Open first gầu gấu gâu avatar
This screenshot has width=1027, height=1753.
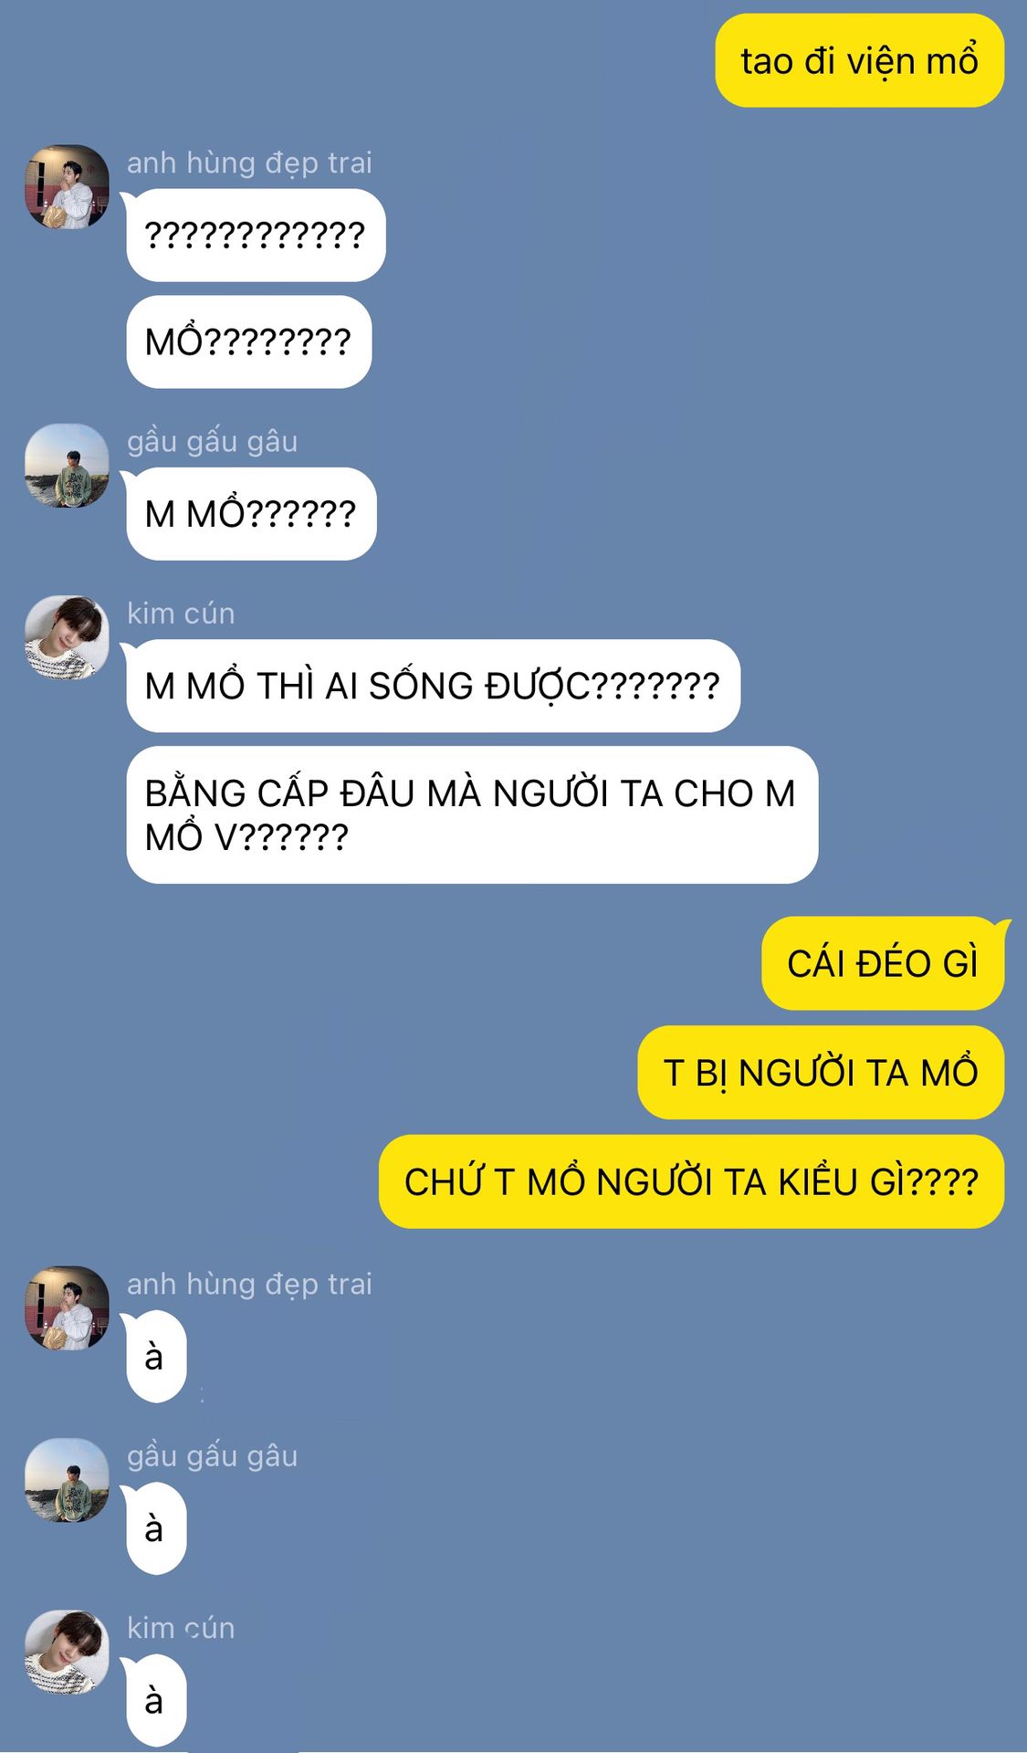point(67,466)
